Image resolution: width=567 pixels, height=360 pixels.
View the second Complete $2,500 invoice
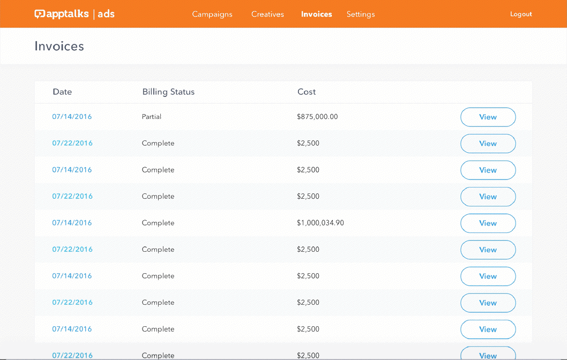point(488,170)
